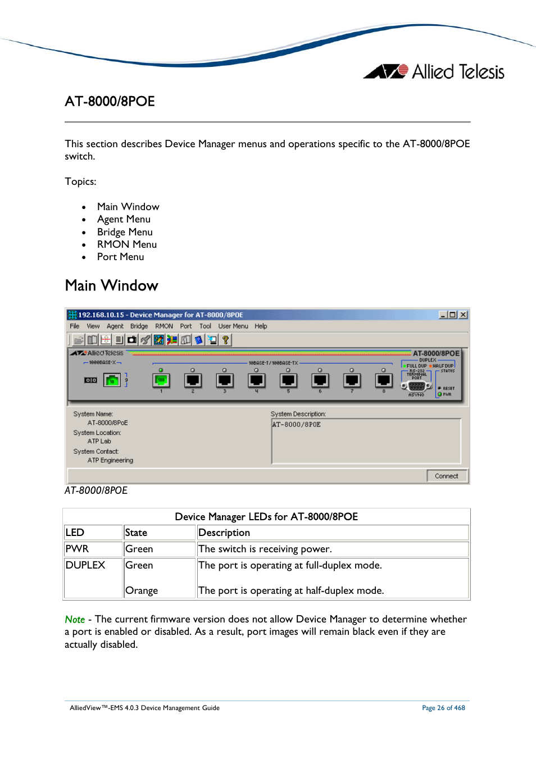Screen dimensions: 536x759
Task: Open the Port menu
Action: (x=186, y=326)
